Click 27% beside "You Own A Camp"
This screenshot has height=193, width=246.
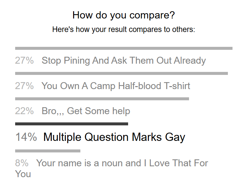pos(24,86)
